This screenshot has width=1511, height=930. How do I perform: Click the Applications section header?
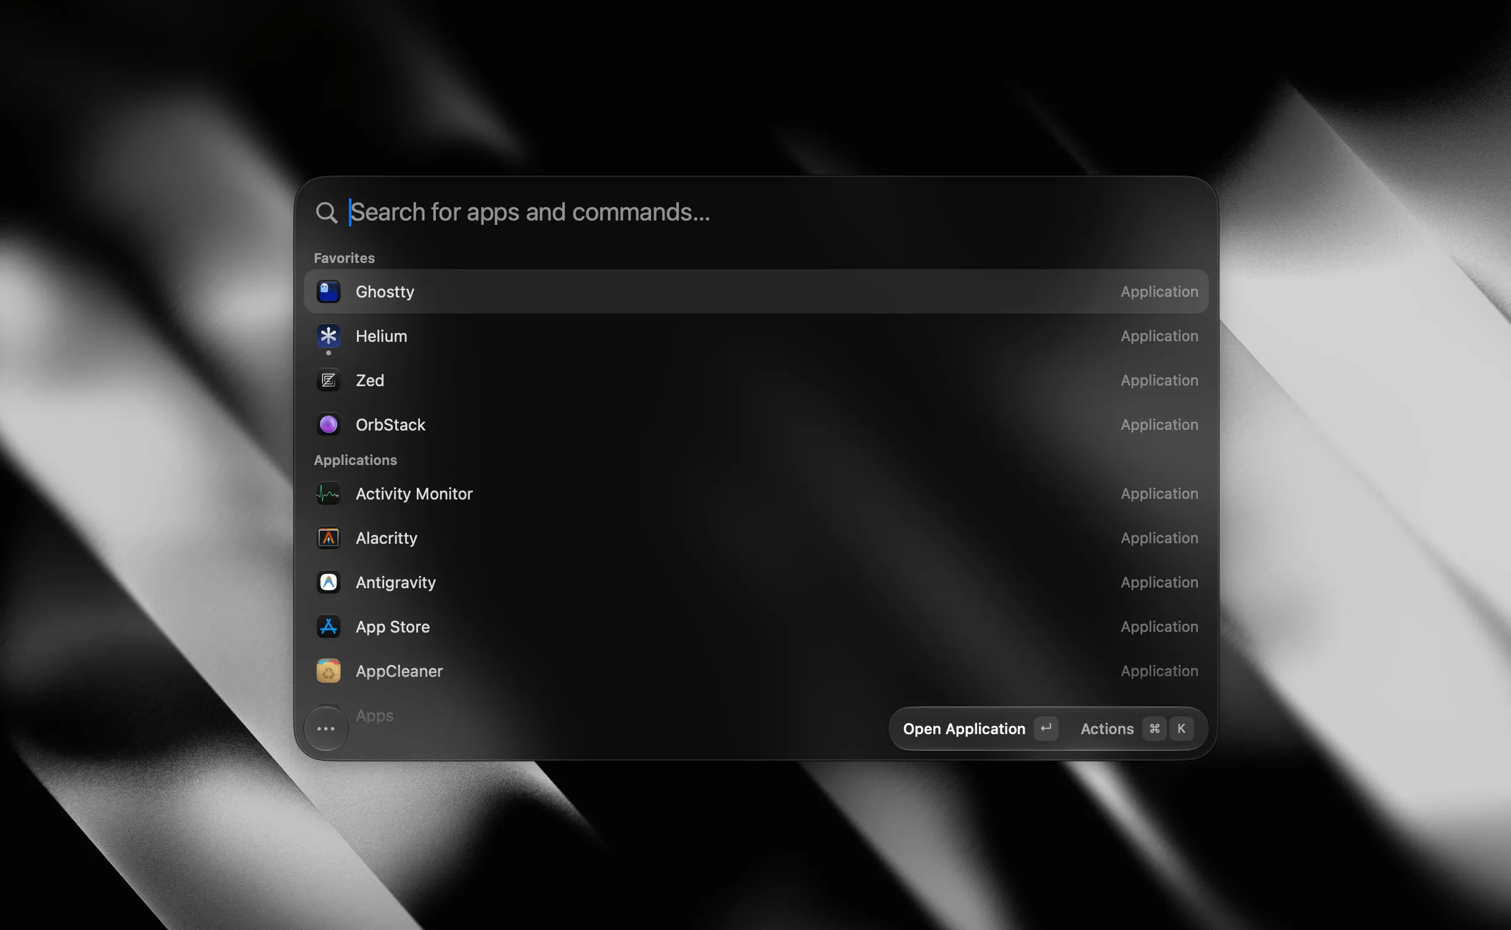click(x=355, y=460)
